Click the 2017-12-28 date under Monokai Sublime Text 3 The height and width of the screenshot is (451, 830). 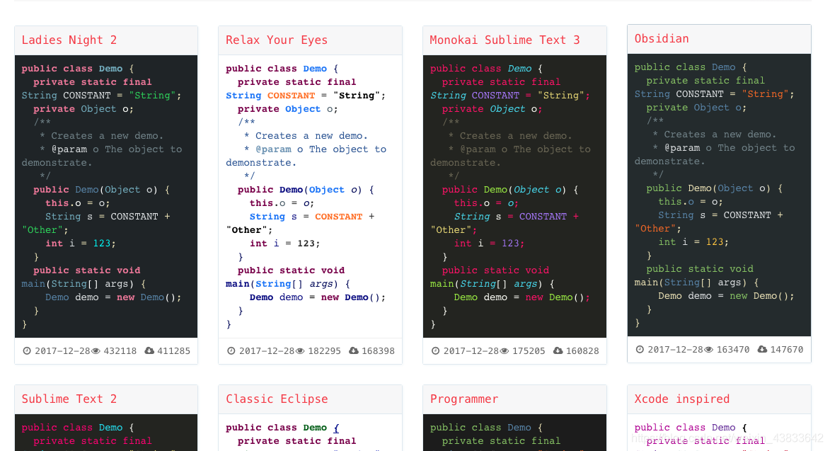point(471,351)
